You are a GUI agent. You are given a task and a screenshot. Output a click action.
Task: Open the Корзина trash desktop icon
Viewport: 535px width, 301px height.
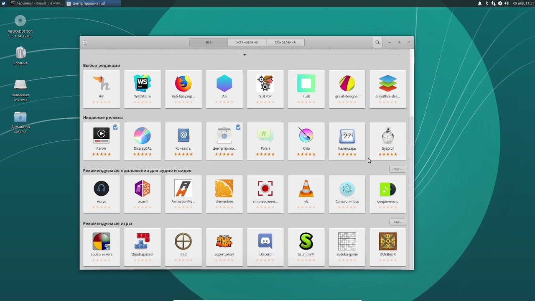point(20,56)
